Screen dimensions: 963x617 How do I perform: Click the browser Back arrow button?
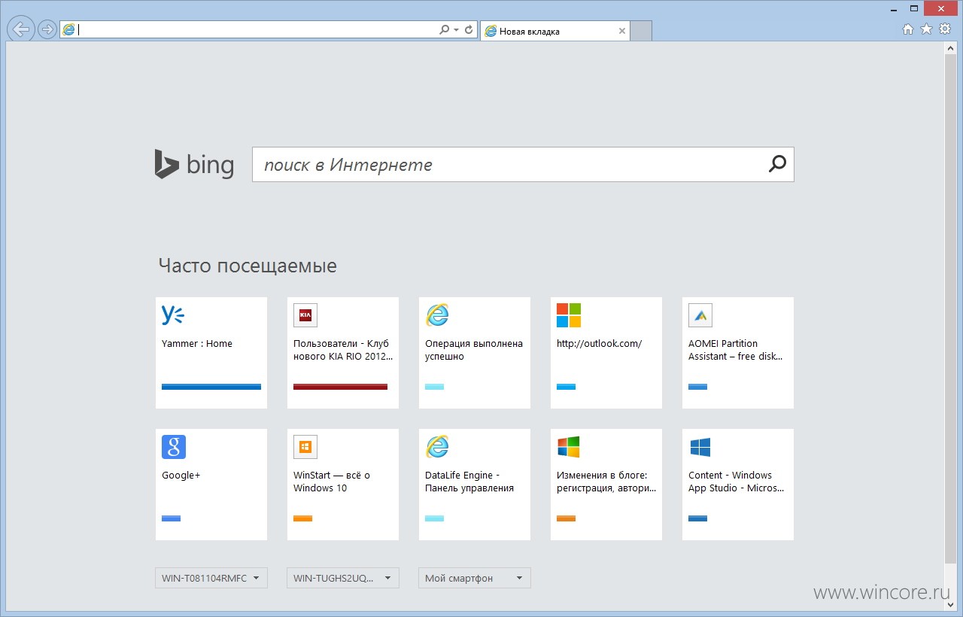pyautogui.click(x=22, y=29)
